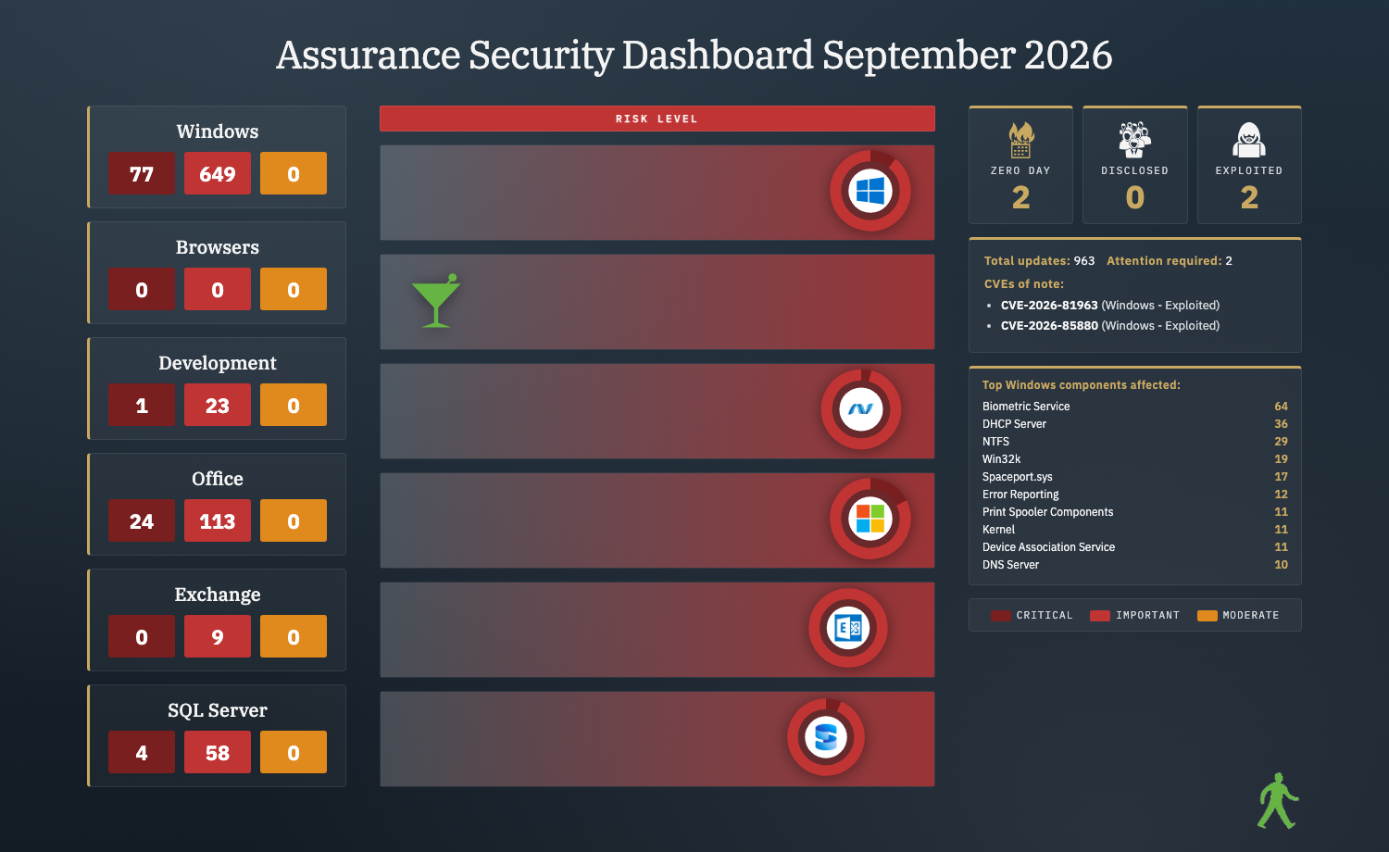Select the DNS Server row
The image size is (1389, 852).
(x=1135, y=564)
